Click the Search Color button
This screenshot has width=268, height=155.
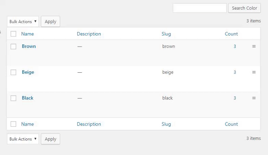244,8
